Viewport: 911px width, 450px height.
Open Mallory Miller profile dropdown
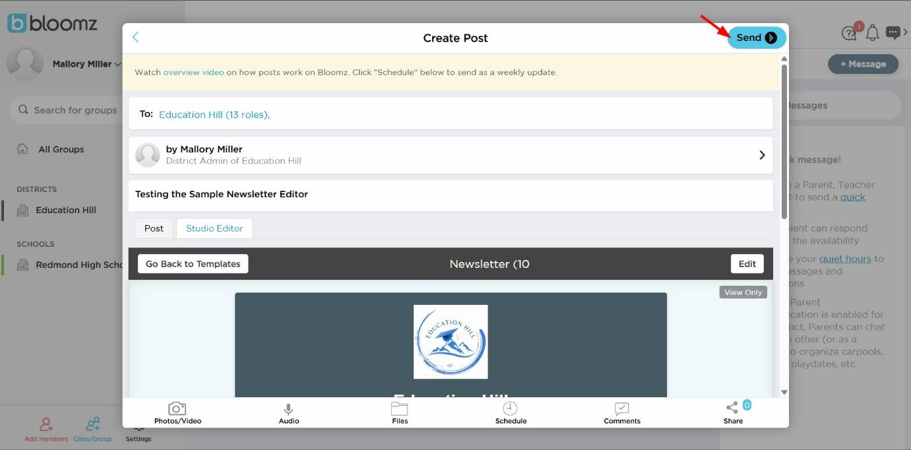click(x=86, y=64)
